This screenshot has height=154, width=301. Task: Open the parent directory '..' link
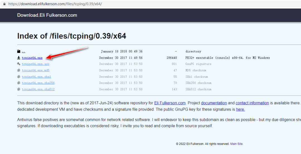pyautogui.click(x=23, y=52)
